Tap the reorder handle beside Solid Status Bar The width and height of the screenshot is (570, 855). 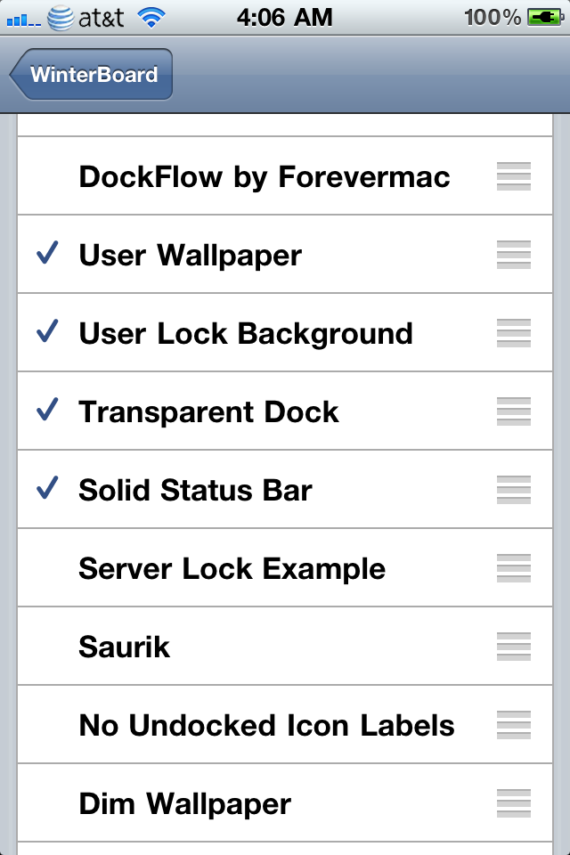click(513, 490)
